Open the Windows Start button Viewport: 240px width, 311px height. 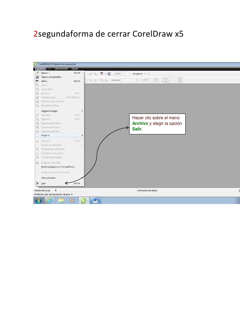coord(38,201)
